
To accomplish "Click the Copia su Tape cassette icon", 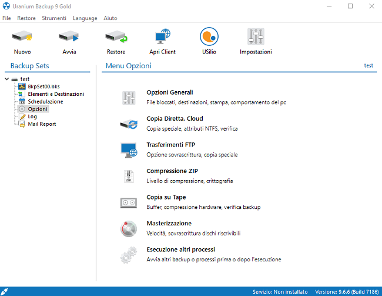I will click(x=129, y=203).
